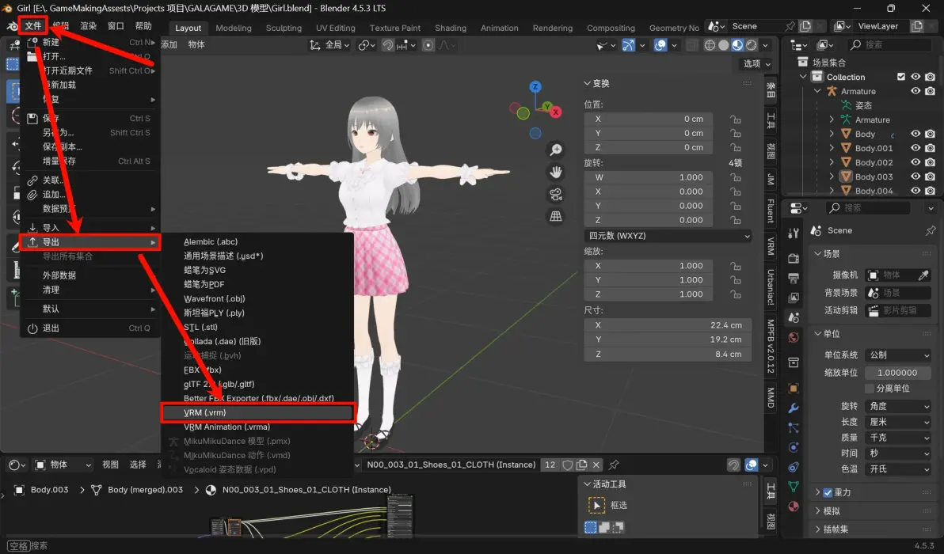Toggle the camera view gizmo icon
Screen dimensions: 944x554
click(556, 194)
